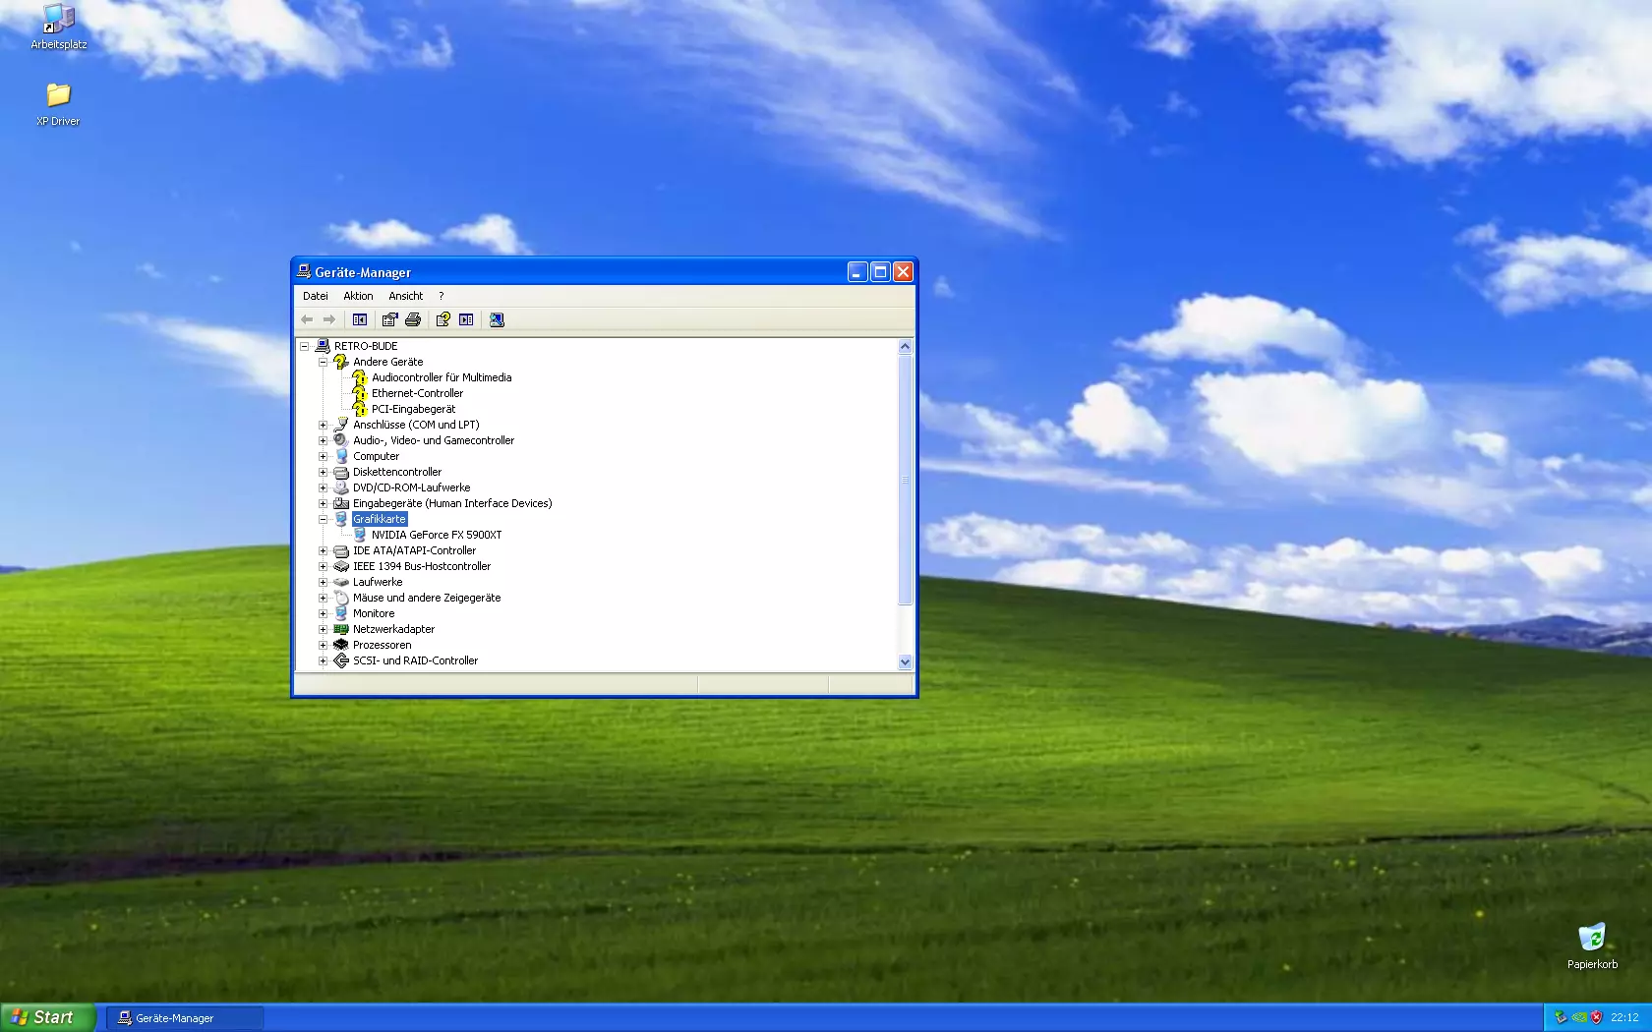Expand Anschlüsse (COM und LPT)
The width and height of the screenshot is (1652, 1032).
[x=323, y=425]
